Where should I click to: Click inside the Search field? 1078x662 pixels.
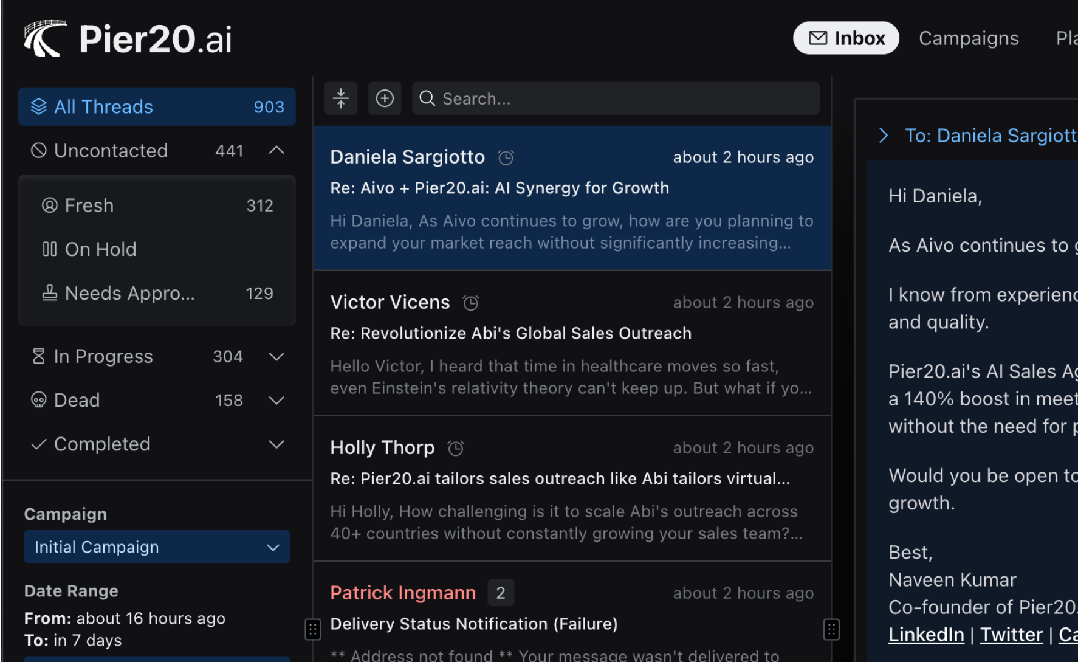(616, 98)
